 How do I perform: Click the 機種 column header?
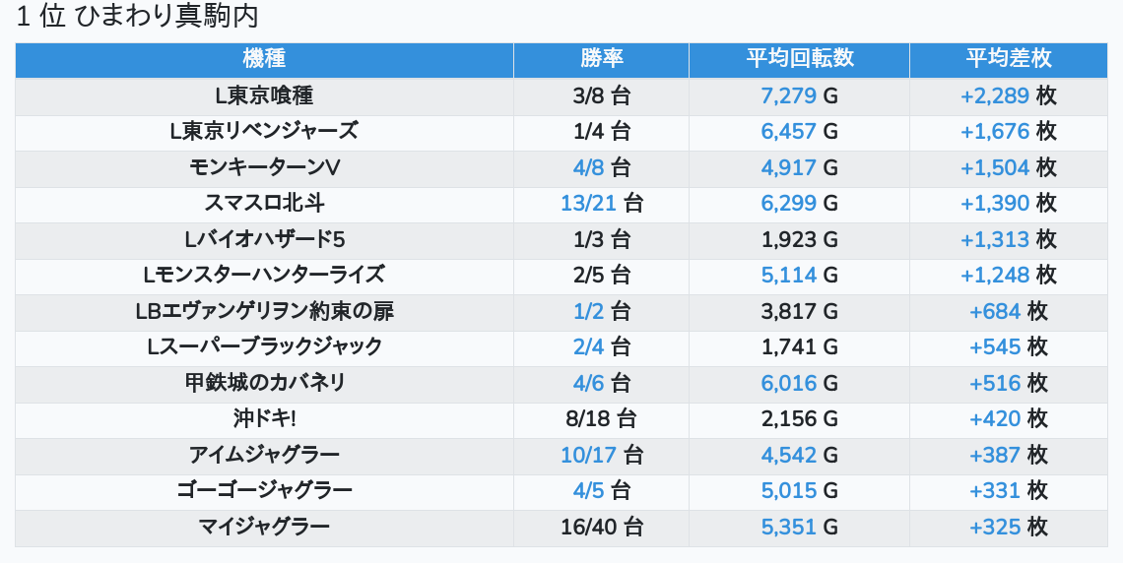pyautogui.click(x=264, y=58)
